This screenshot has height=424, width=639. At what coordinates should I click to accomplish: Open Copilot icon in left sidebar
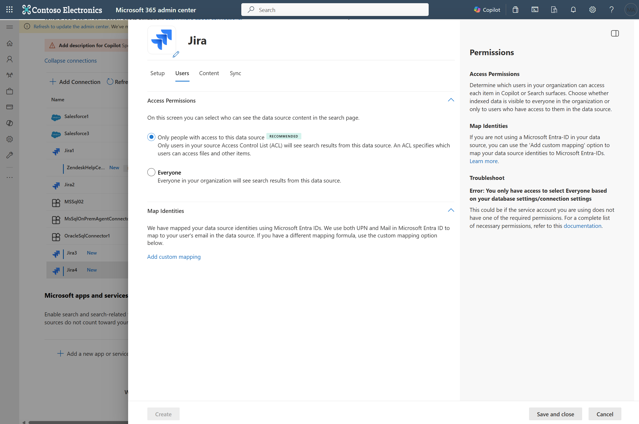[x=10, y=123]
